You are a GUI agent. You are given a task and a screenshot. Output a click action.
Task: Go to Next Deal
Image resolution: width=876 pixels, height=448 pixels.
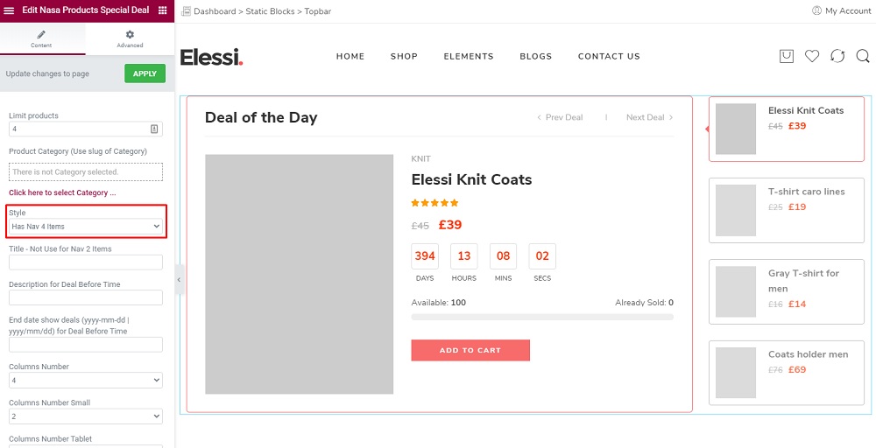(650, 117)
